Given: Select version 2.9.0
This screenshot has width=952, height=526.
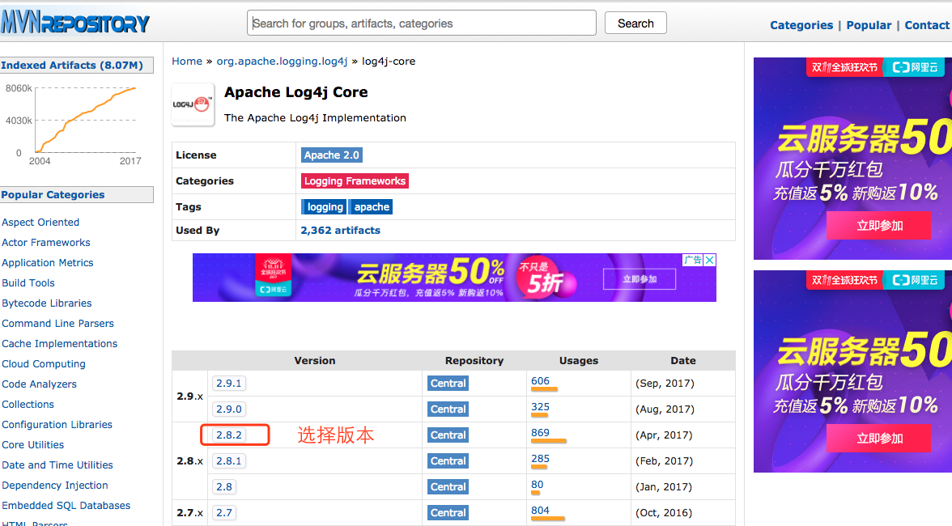Looking at the screenshot, I should point(229,409).
